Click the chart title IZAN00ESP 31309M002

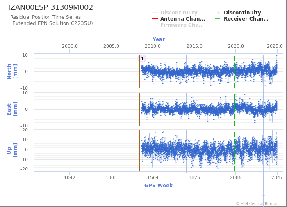51,7
